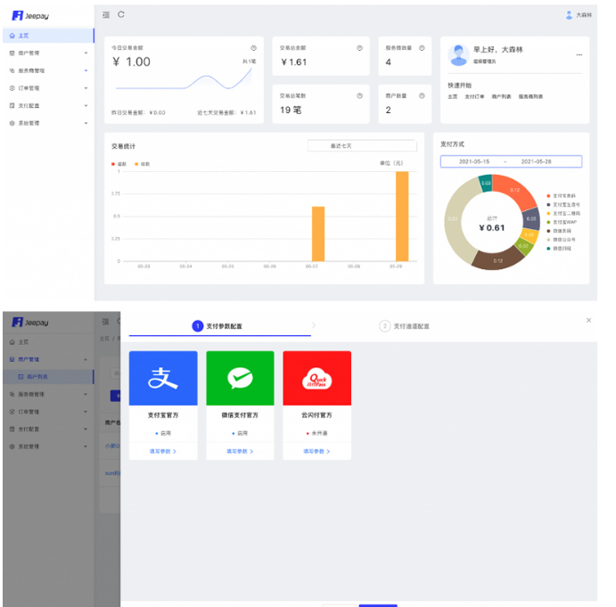
Task: Toggle the 退款 series in chart legend
Action: (x=119, y=164)
